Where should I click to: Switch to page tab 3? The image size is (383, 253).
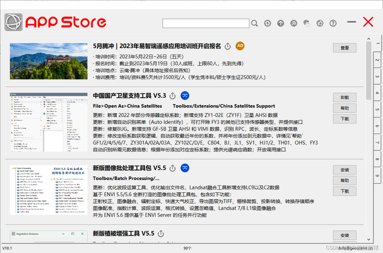pos(377,76)
